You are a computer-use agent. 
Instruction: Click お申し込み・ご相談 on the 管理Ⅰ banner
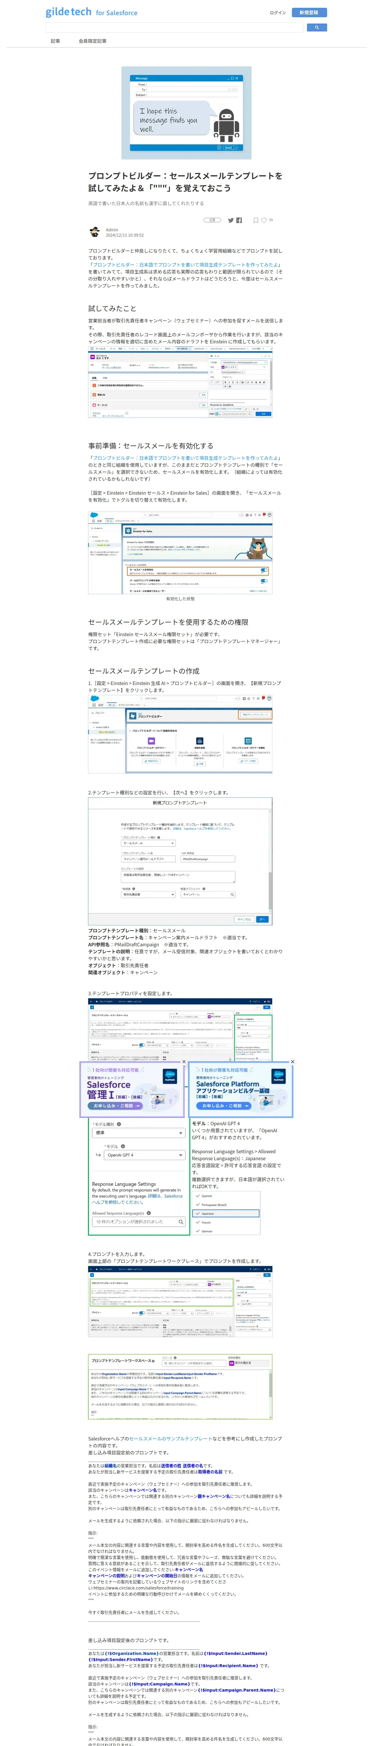(115, 1106)
